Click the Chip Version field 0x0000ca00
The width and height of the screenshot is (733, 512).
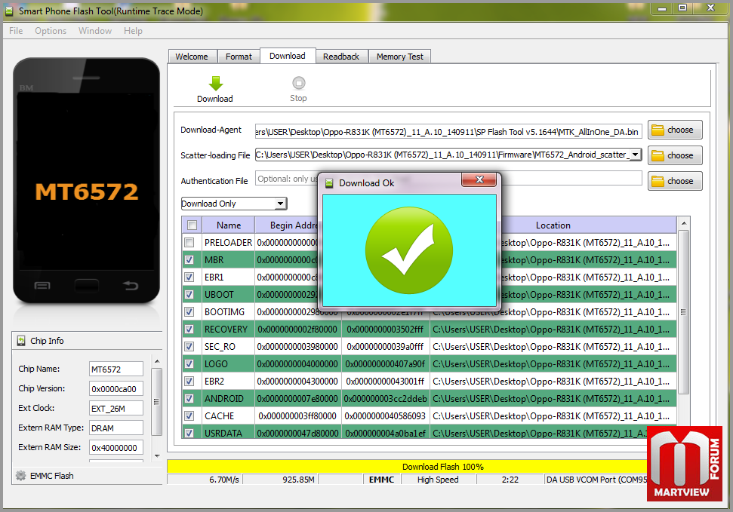[x=116, y=388]
